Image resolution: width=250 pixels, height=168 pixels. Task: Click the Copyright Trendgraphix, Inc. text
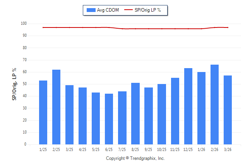coord(135,158)
